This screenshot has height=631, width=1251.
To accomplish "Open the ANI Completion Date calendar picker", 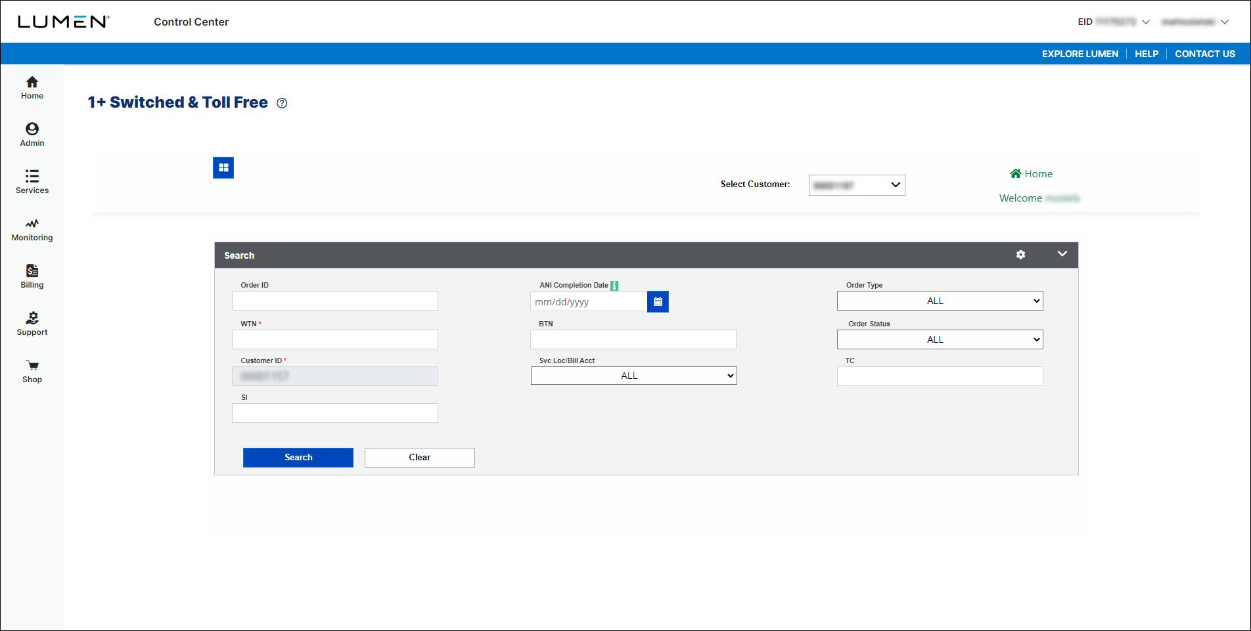I will 658,301.
